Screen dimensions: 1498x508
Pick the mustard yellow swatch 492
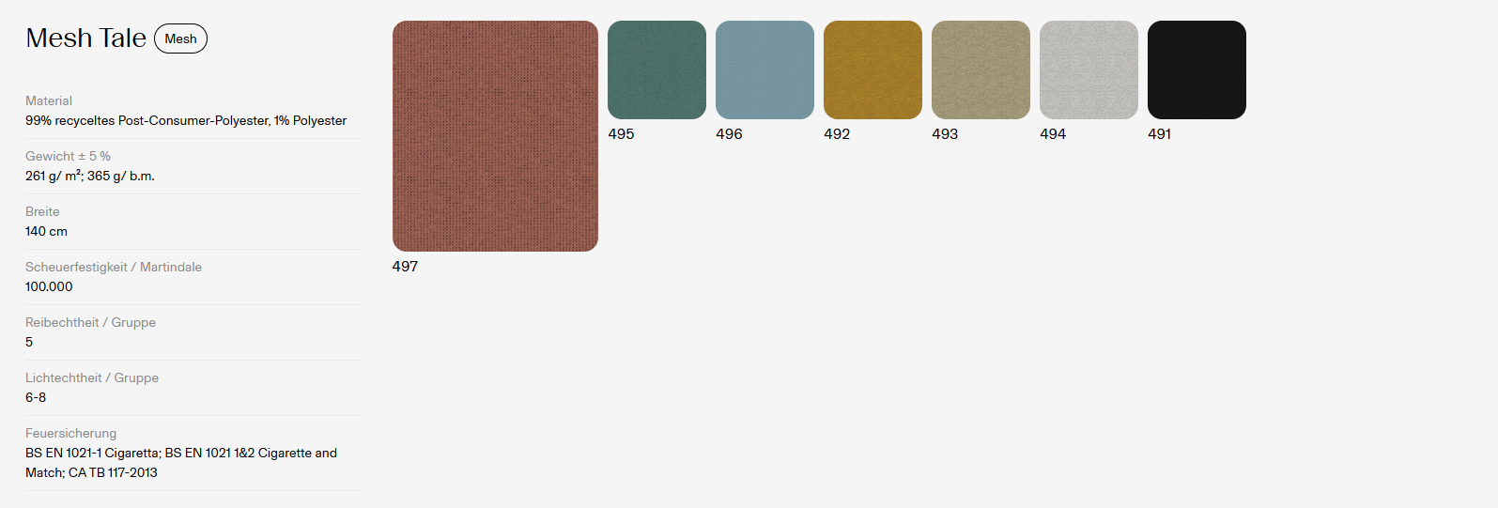[873, 69]
